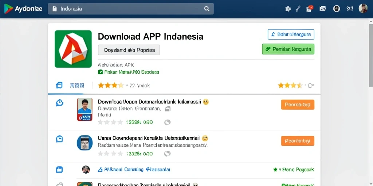Click emoji after Downlosa title
Image resolution: width=373 pixels, height=186 pixels.
[206, 102]
